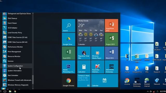Select the charter desktop folder

pos(127,69)
